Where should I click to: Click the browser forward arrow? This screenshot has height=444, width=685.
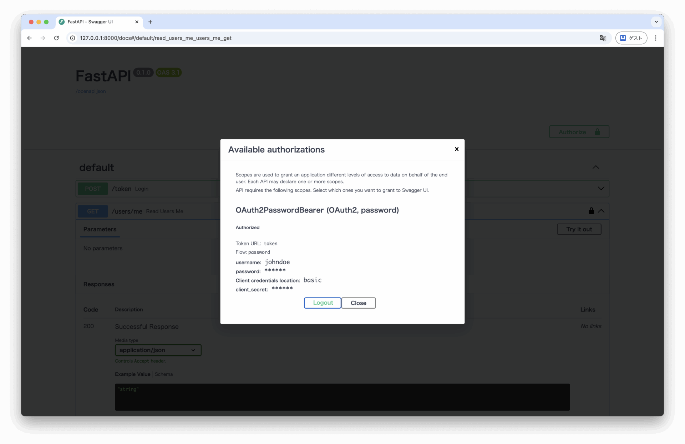click(43, 38)
